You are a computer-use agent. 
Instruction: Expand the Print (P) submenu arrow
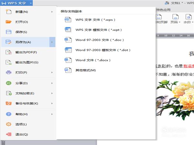point(52,72)
